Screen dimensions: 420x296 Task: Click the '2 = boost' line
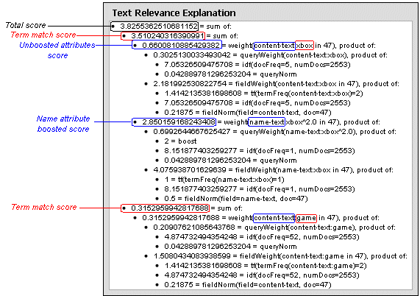[x=180, y=141]
